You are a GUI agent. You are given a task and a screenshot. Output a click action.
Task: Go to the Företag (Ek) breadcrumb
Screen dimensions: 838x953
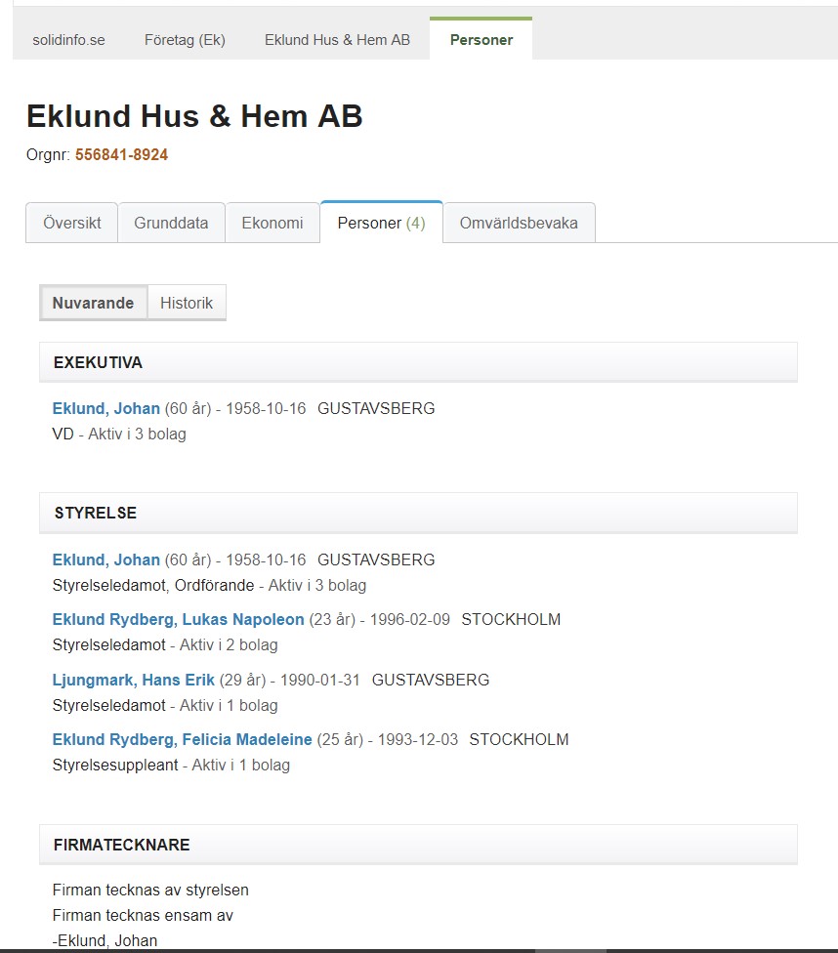(x=185, y=40)
